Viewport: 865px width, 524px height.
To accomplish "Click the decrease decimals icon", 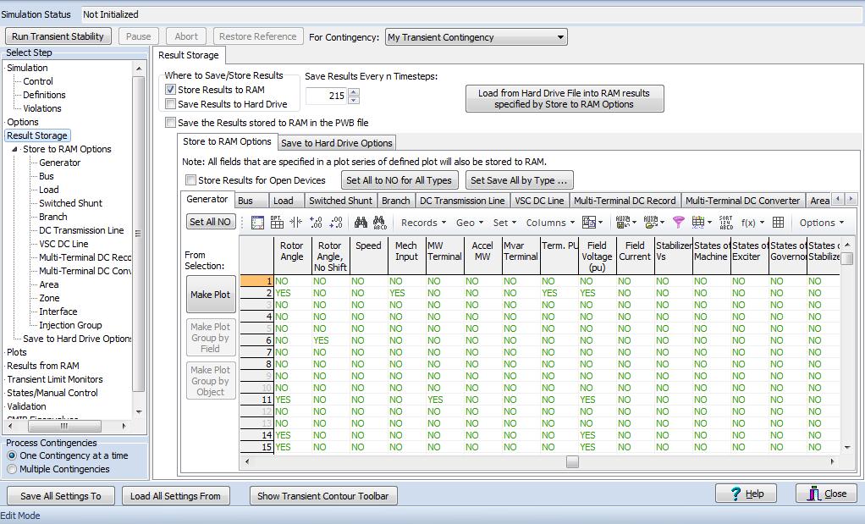I will 336,223.
